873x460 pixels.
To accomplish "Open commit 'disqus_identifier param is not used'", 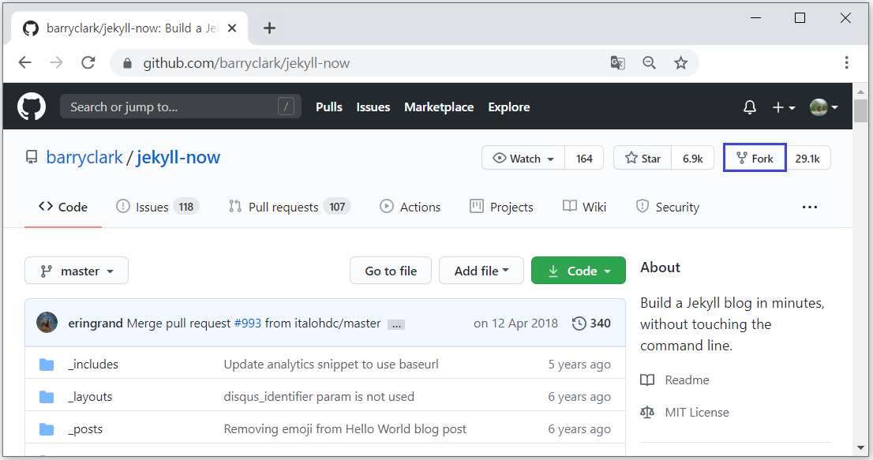I will click(x=319, y=397).
